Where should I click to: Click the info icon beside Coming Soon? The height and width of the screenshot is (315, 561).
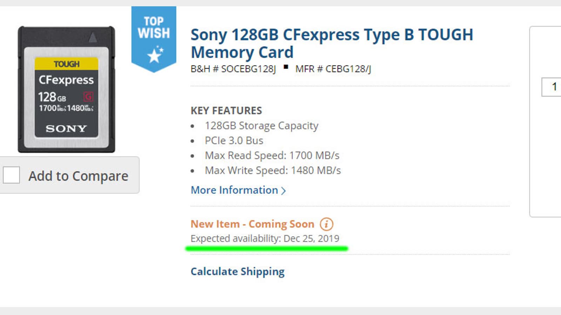(x=326, y=224)
